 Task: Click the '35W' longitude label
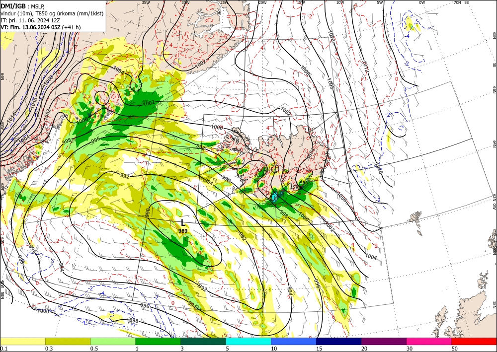(146, 2)
